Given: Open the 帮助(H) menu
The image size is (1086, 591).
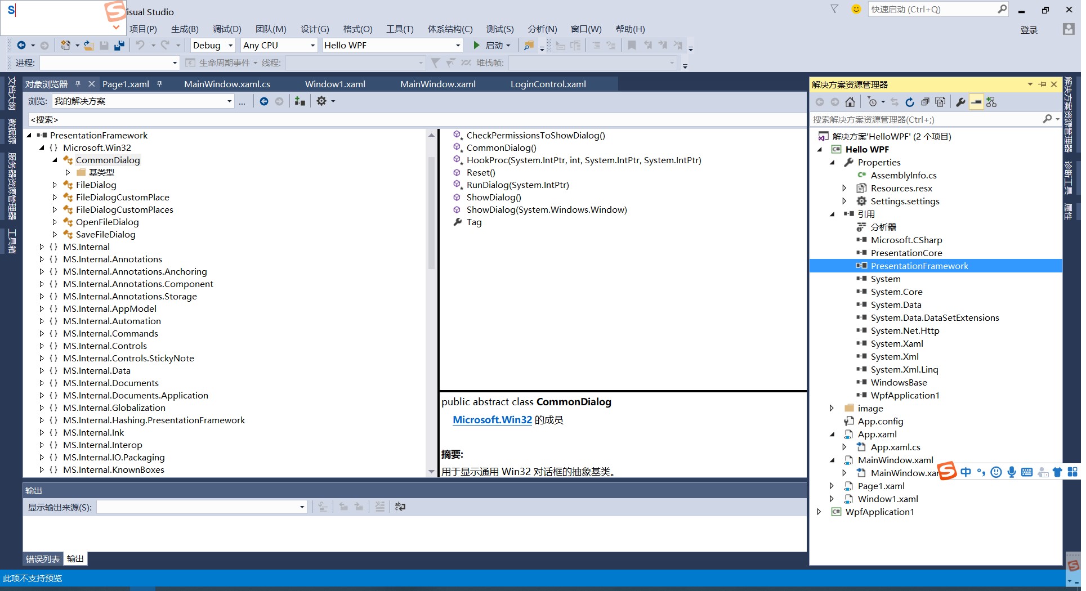Looking at the screenshot, I should (x=630, y=29).
